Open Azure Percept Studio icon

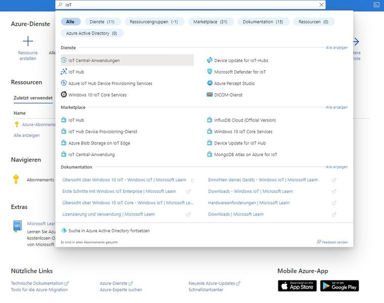pyautogui.click(x=209, y=83)
